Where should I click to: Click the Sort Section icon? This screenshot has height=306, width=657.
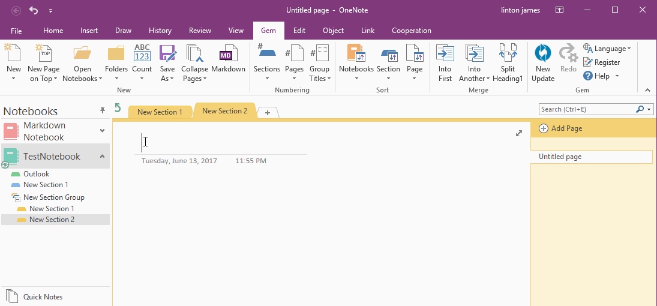point(388,55)
